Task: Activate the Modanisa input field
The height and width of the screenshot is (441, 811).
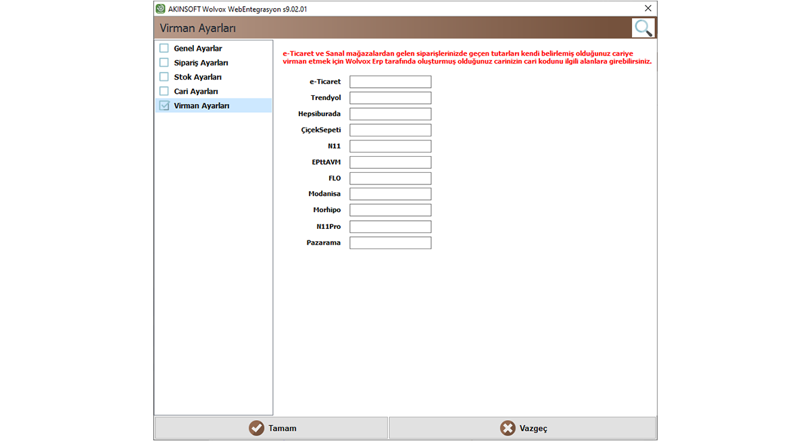Action: [x=390, y=194]
